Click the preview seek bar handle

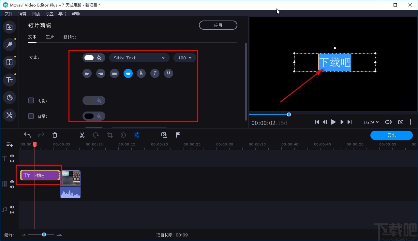[289, 114]
